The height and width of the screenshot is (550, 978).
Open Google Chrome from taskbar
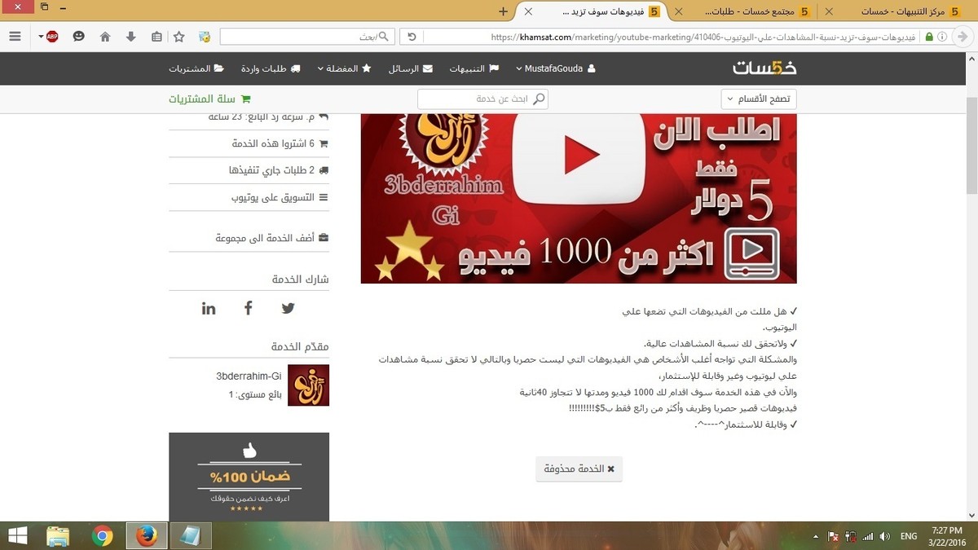tap(103, 536)
